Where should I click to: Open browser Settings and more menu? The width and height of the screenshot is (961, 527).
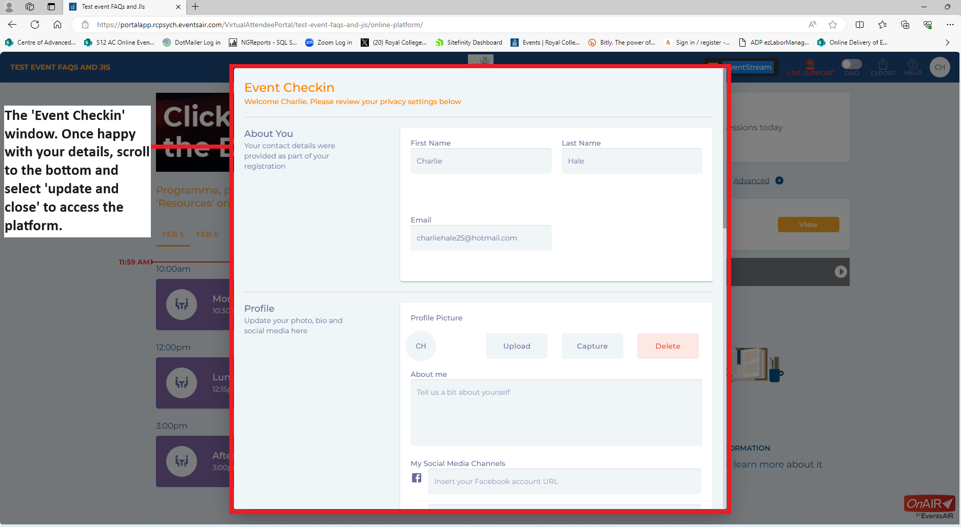coord(950,25)
